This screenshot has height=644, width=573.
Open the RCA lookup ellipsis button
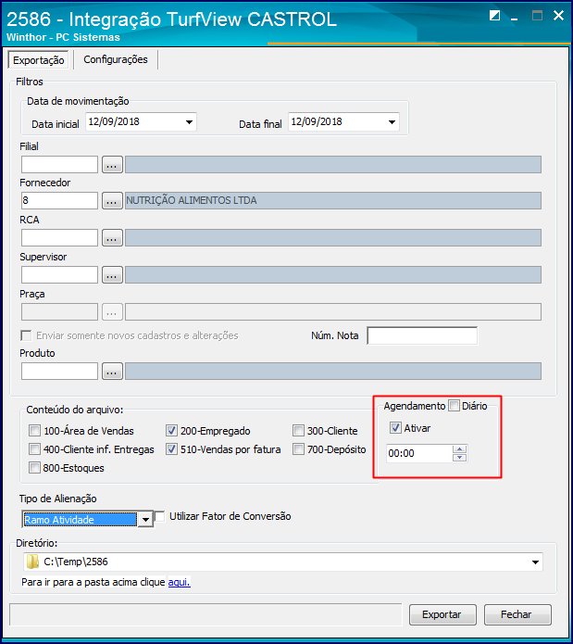click(x=112, y=238)
